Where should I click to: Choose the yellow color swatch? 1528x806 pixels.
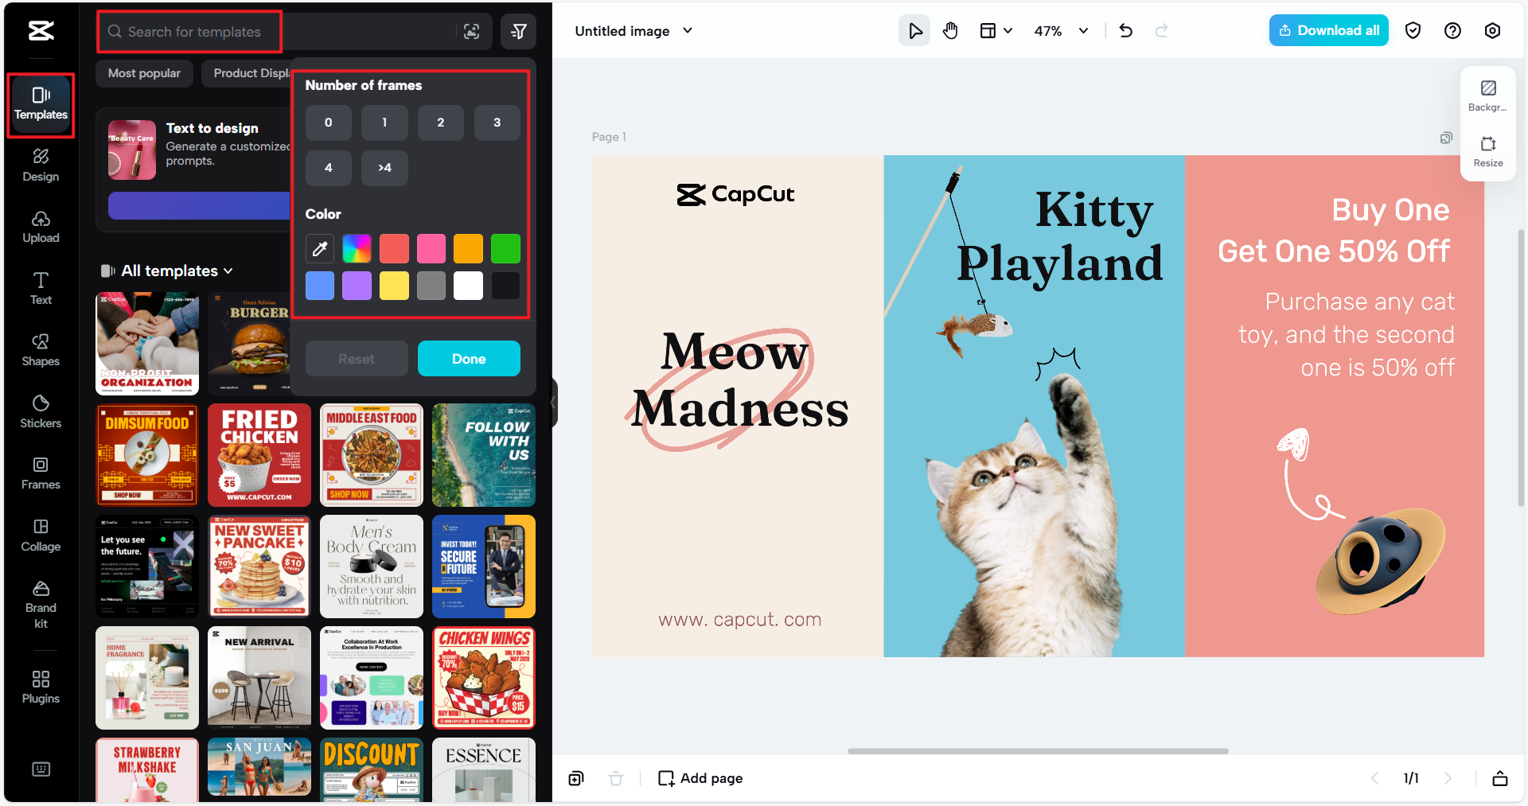click(x=394, y=286)
